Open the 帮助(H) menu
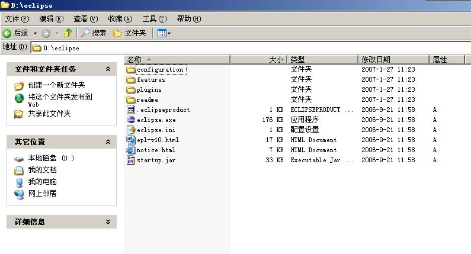This screenshot has width=471, height=254. (188, 19)
